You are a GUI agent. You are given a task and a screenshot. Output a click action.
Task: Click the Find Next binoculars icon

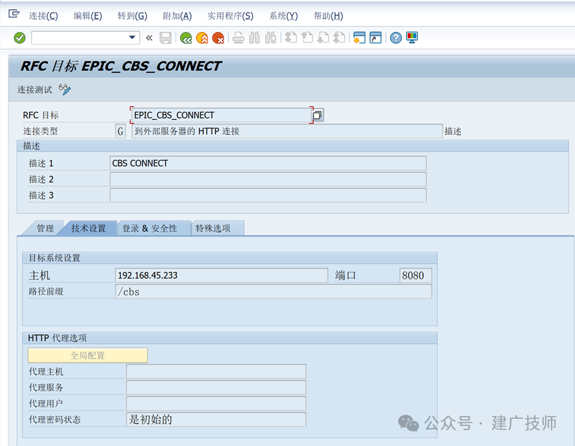[271, 38]
